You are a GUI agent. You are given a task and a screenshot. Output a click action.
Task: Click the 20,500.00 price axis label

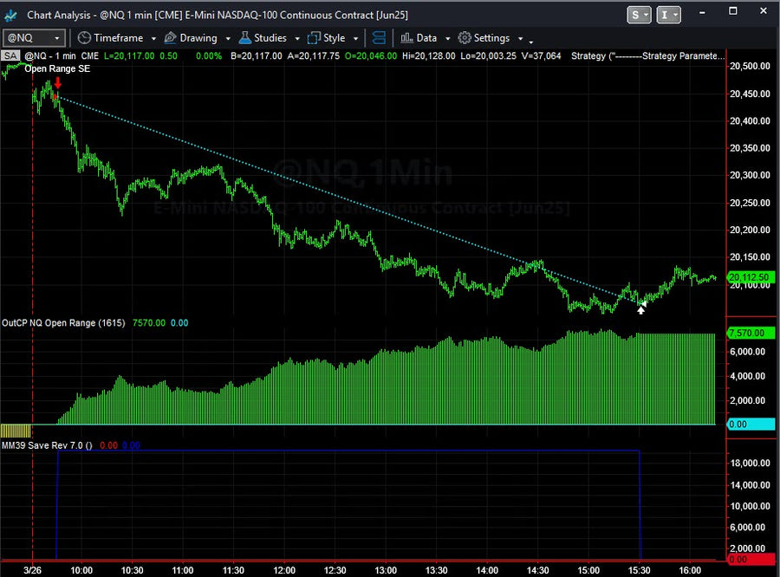pos(750,66)
